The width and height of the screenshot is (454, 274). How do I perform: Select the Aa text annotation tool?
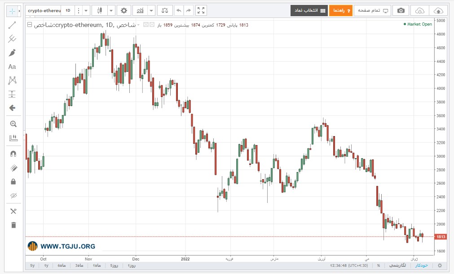pyautogui.click(x=12, y=66)
